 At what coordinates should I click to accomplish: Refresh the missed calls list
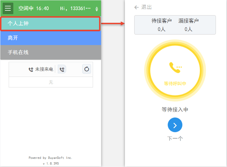86,69
